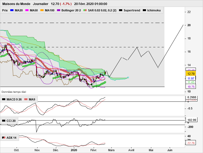Click the ADX 14 indicator label

(x=11, y=138)
